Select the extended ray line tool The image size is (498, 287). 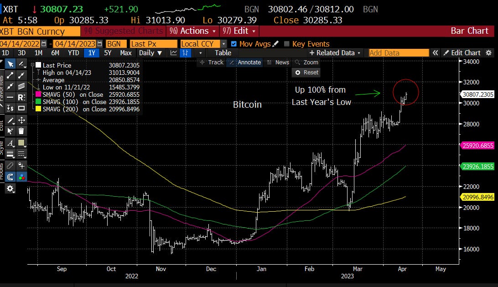(21, 75)
